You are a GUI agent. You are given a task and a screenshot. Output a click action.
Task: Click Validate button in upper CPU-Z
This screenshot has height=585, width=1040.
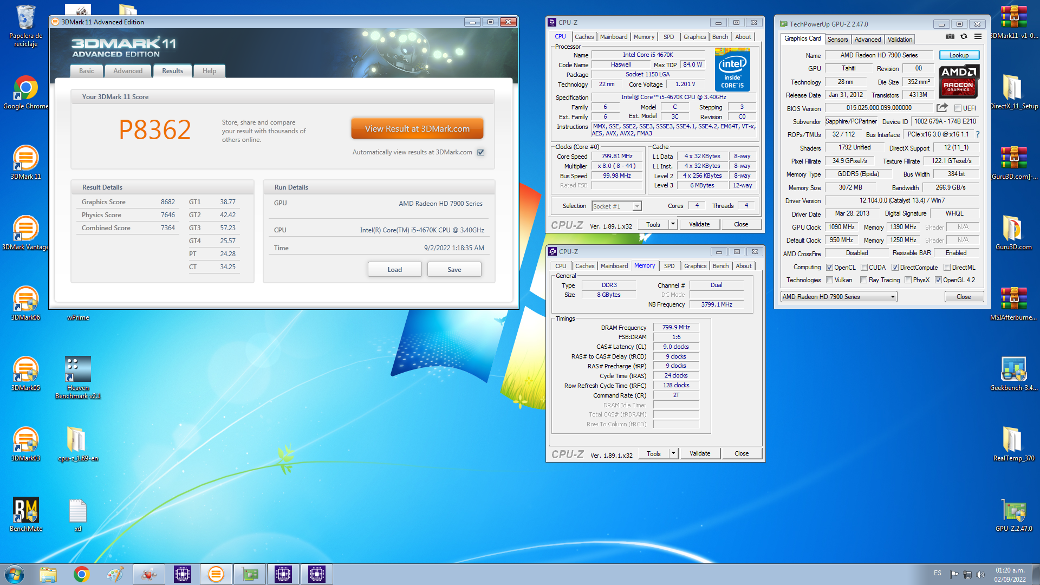699,224
